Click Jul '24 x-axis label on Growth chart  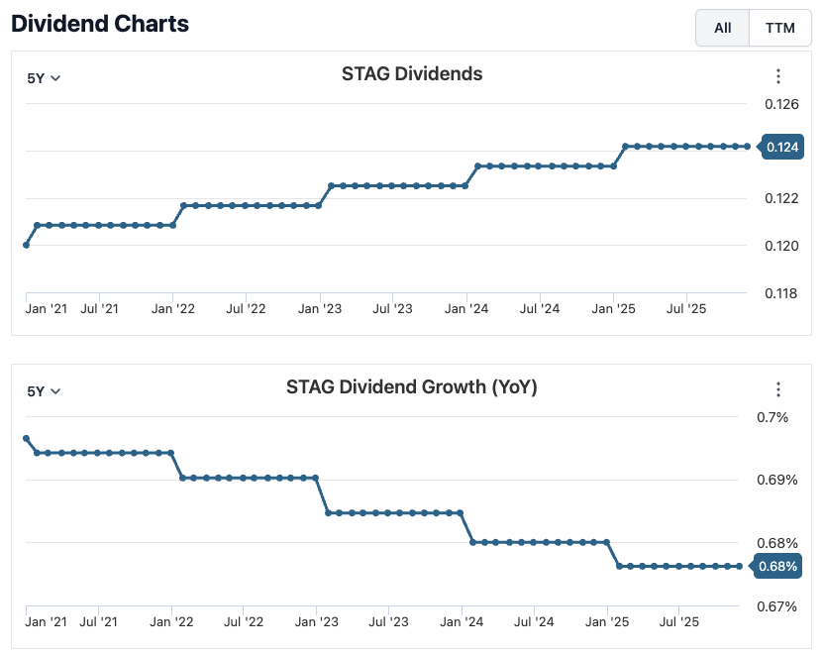534,622
